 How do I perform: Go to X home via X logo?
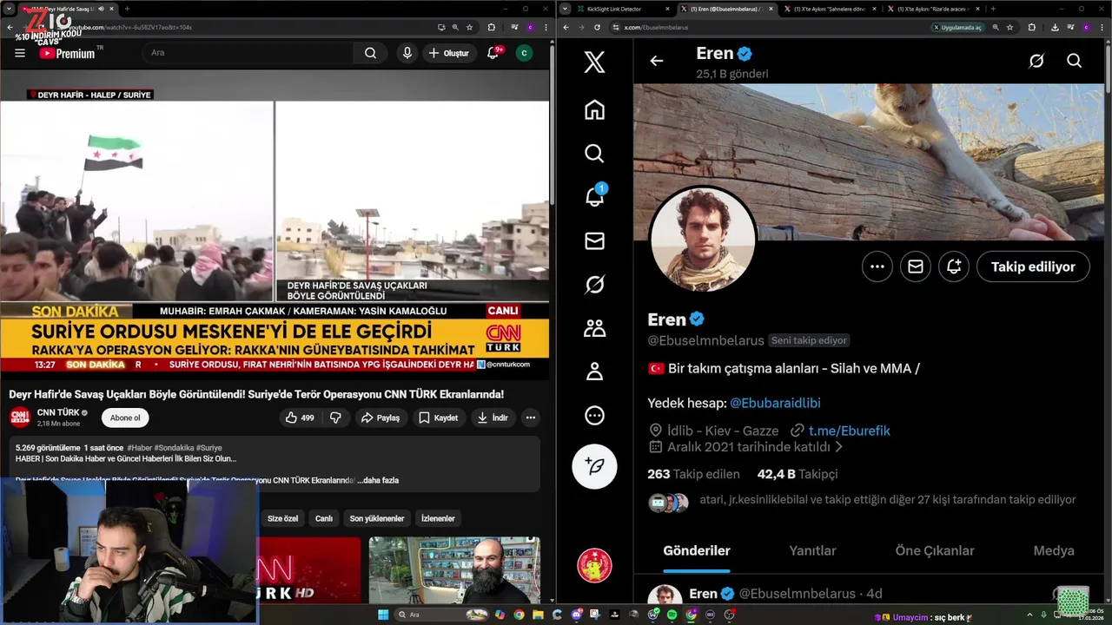594,62
